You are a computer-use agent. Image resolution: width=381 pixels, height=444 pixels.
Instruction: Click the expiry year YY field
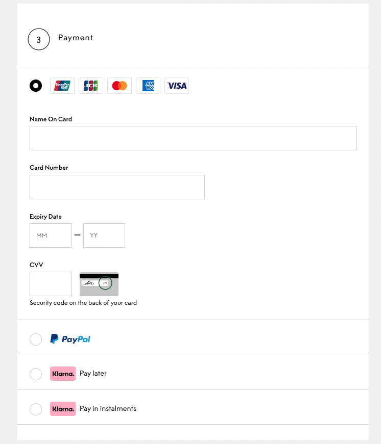pyautogui.click(x=104, y=236)
